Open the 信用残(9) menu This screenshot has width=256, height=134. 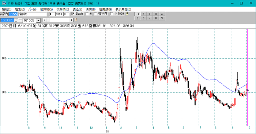tap(105, 9)
